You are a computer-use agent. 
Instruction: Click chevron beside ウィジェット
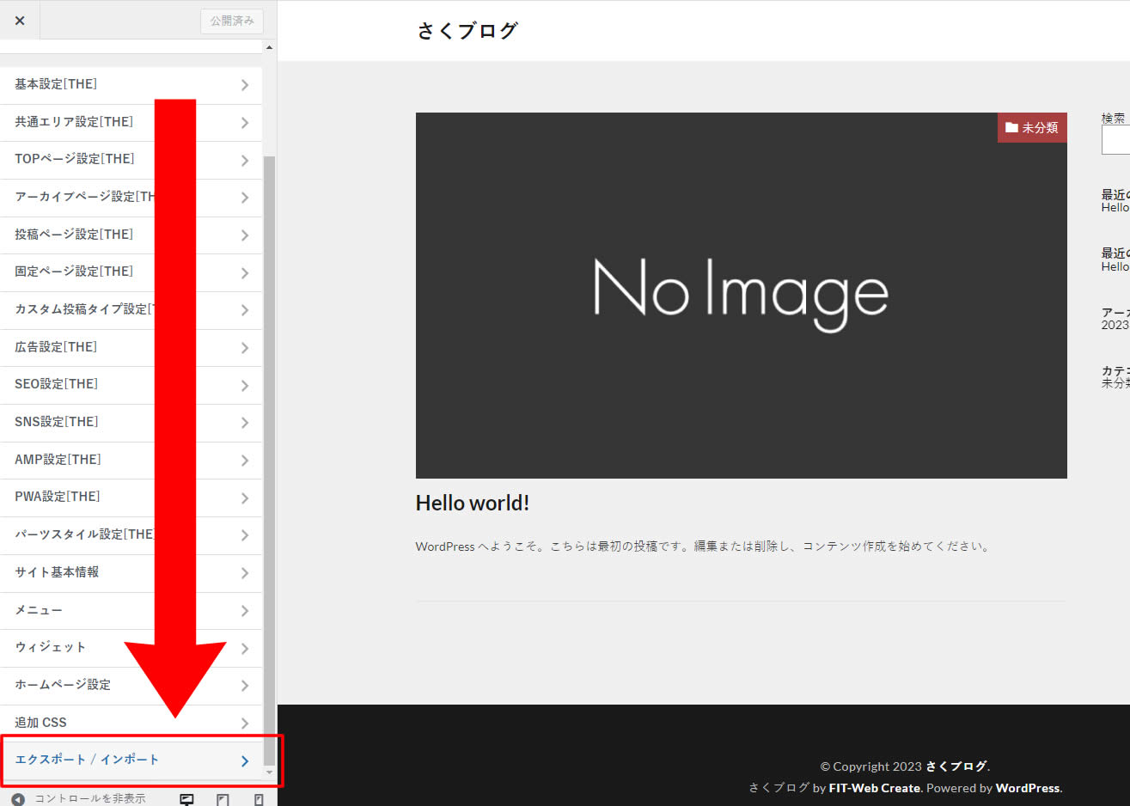(245, 649)
